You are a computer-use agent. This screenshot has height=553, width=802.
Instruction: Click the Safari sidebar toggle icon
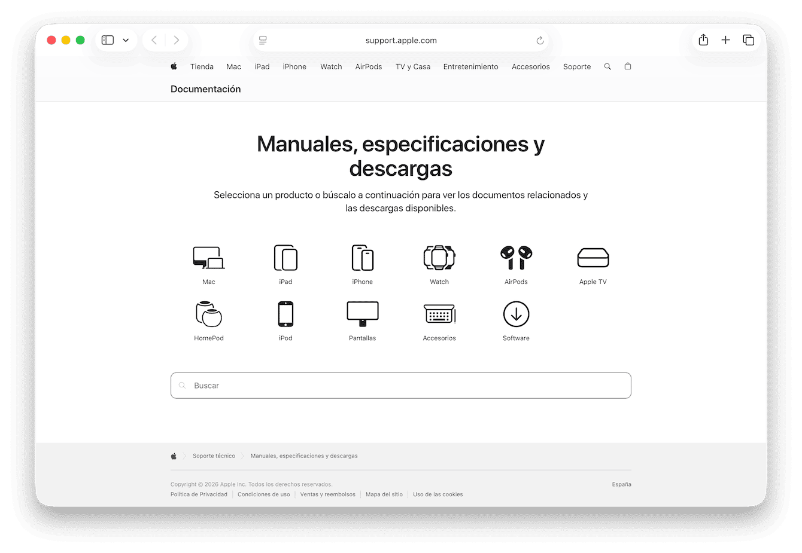click(108, 40)
